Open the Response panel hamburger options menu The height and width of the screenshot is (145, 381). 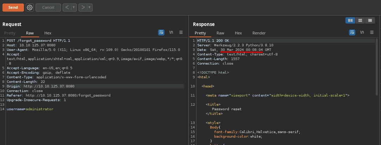click(x=371, y=32)
